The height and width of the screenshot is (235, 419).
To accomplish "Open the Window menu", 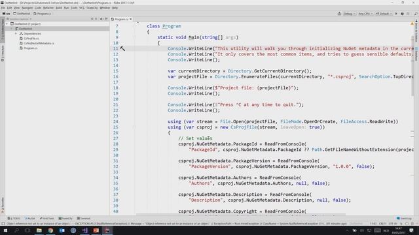I will click(105, 8).
